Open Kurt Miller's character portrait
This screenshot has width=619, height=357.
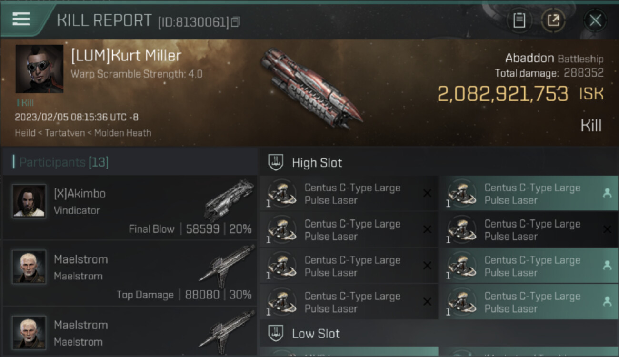[x=40, y=69]
